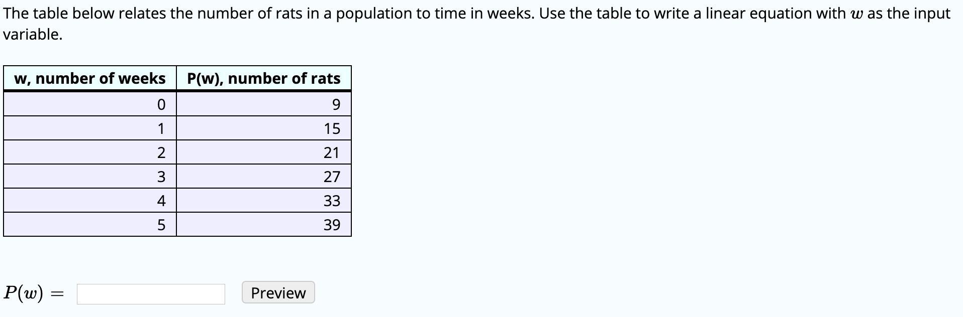Click the weeks cell containing 1
The height and width of the screenshot is (317, 963).
pos(90,128)
